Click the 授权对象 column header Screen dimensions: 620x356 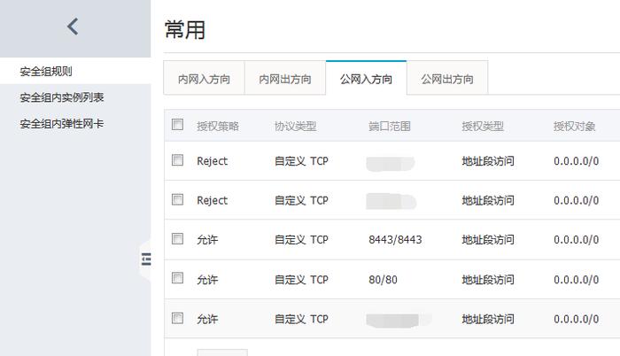(x=575, y=126)
